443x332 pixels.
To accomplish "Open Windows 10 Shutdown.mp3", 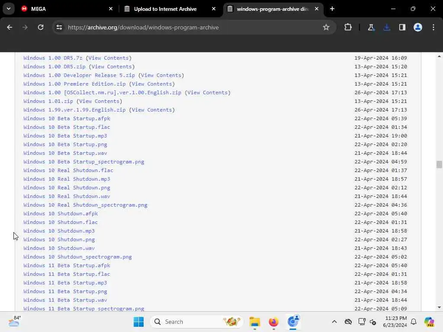I will click(59, 231).
